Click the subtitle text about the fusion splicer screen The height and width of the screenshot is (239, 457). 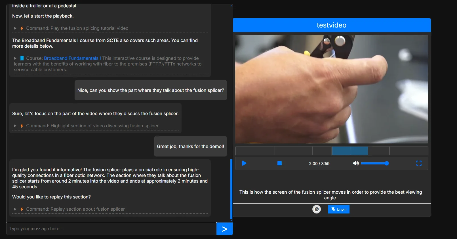point(331,195)
